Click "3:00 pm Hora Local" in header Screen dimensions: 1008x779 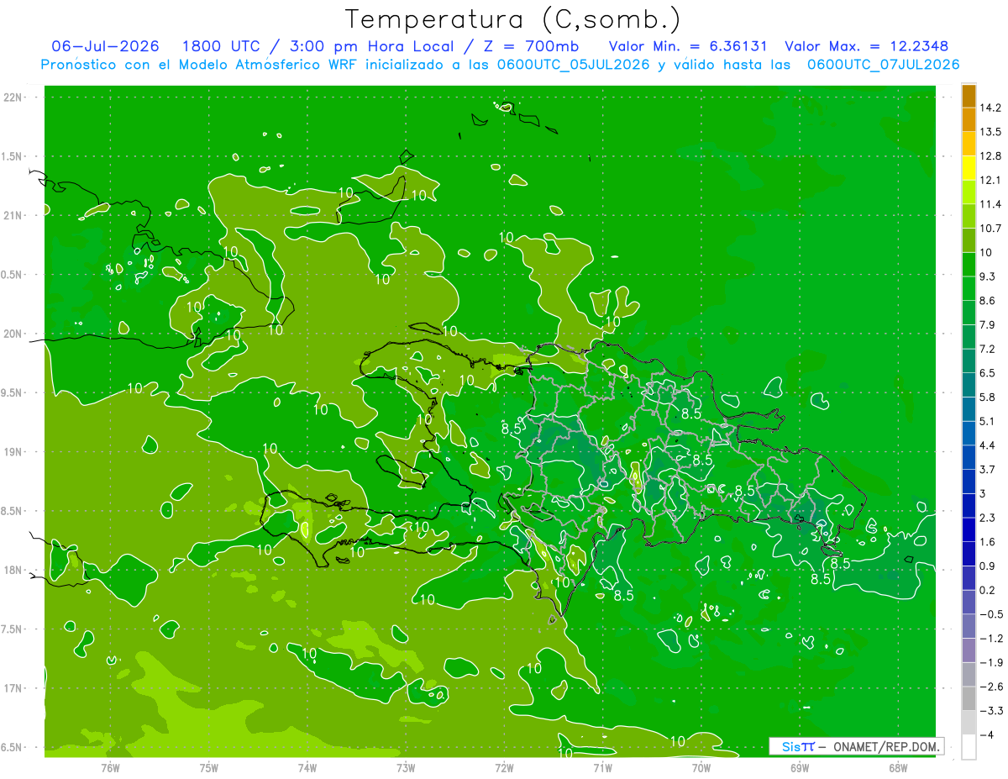(371, 46)
